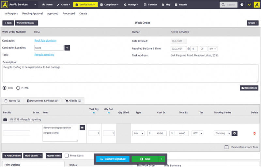Switch to the Processed tab
This screenshot has height=167, width=261.
[69, 14]
